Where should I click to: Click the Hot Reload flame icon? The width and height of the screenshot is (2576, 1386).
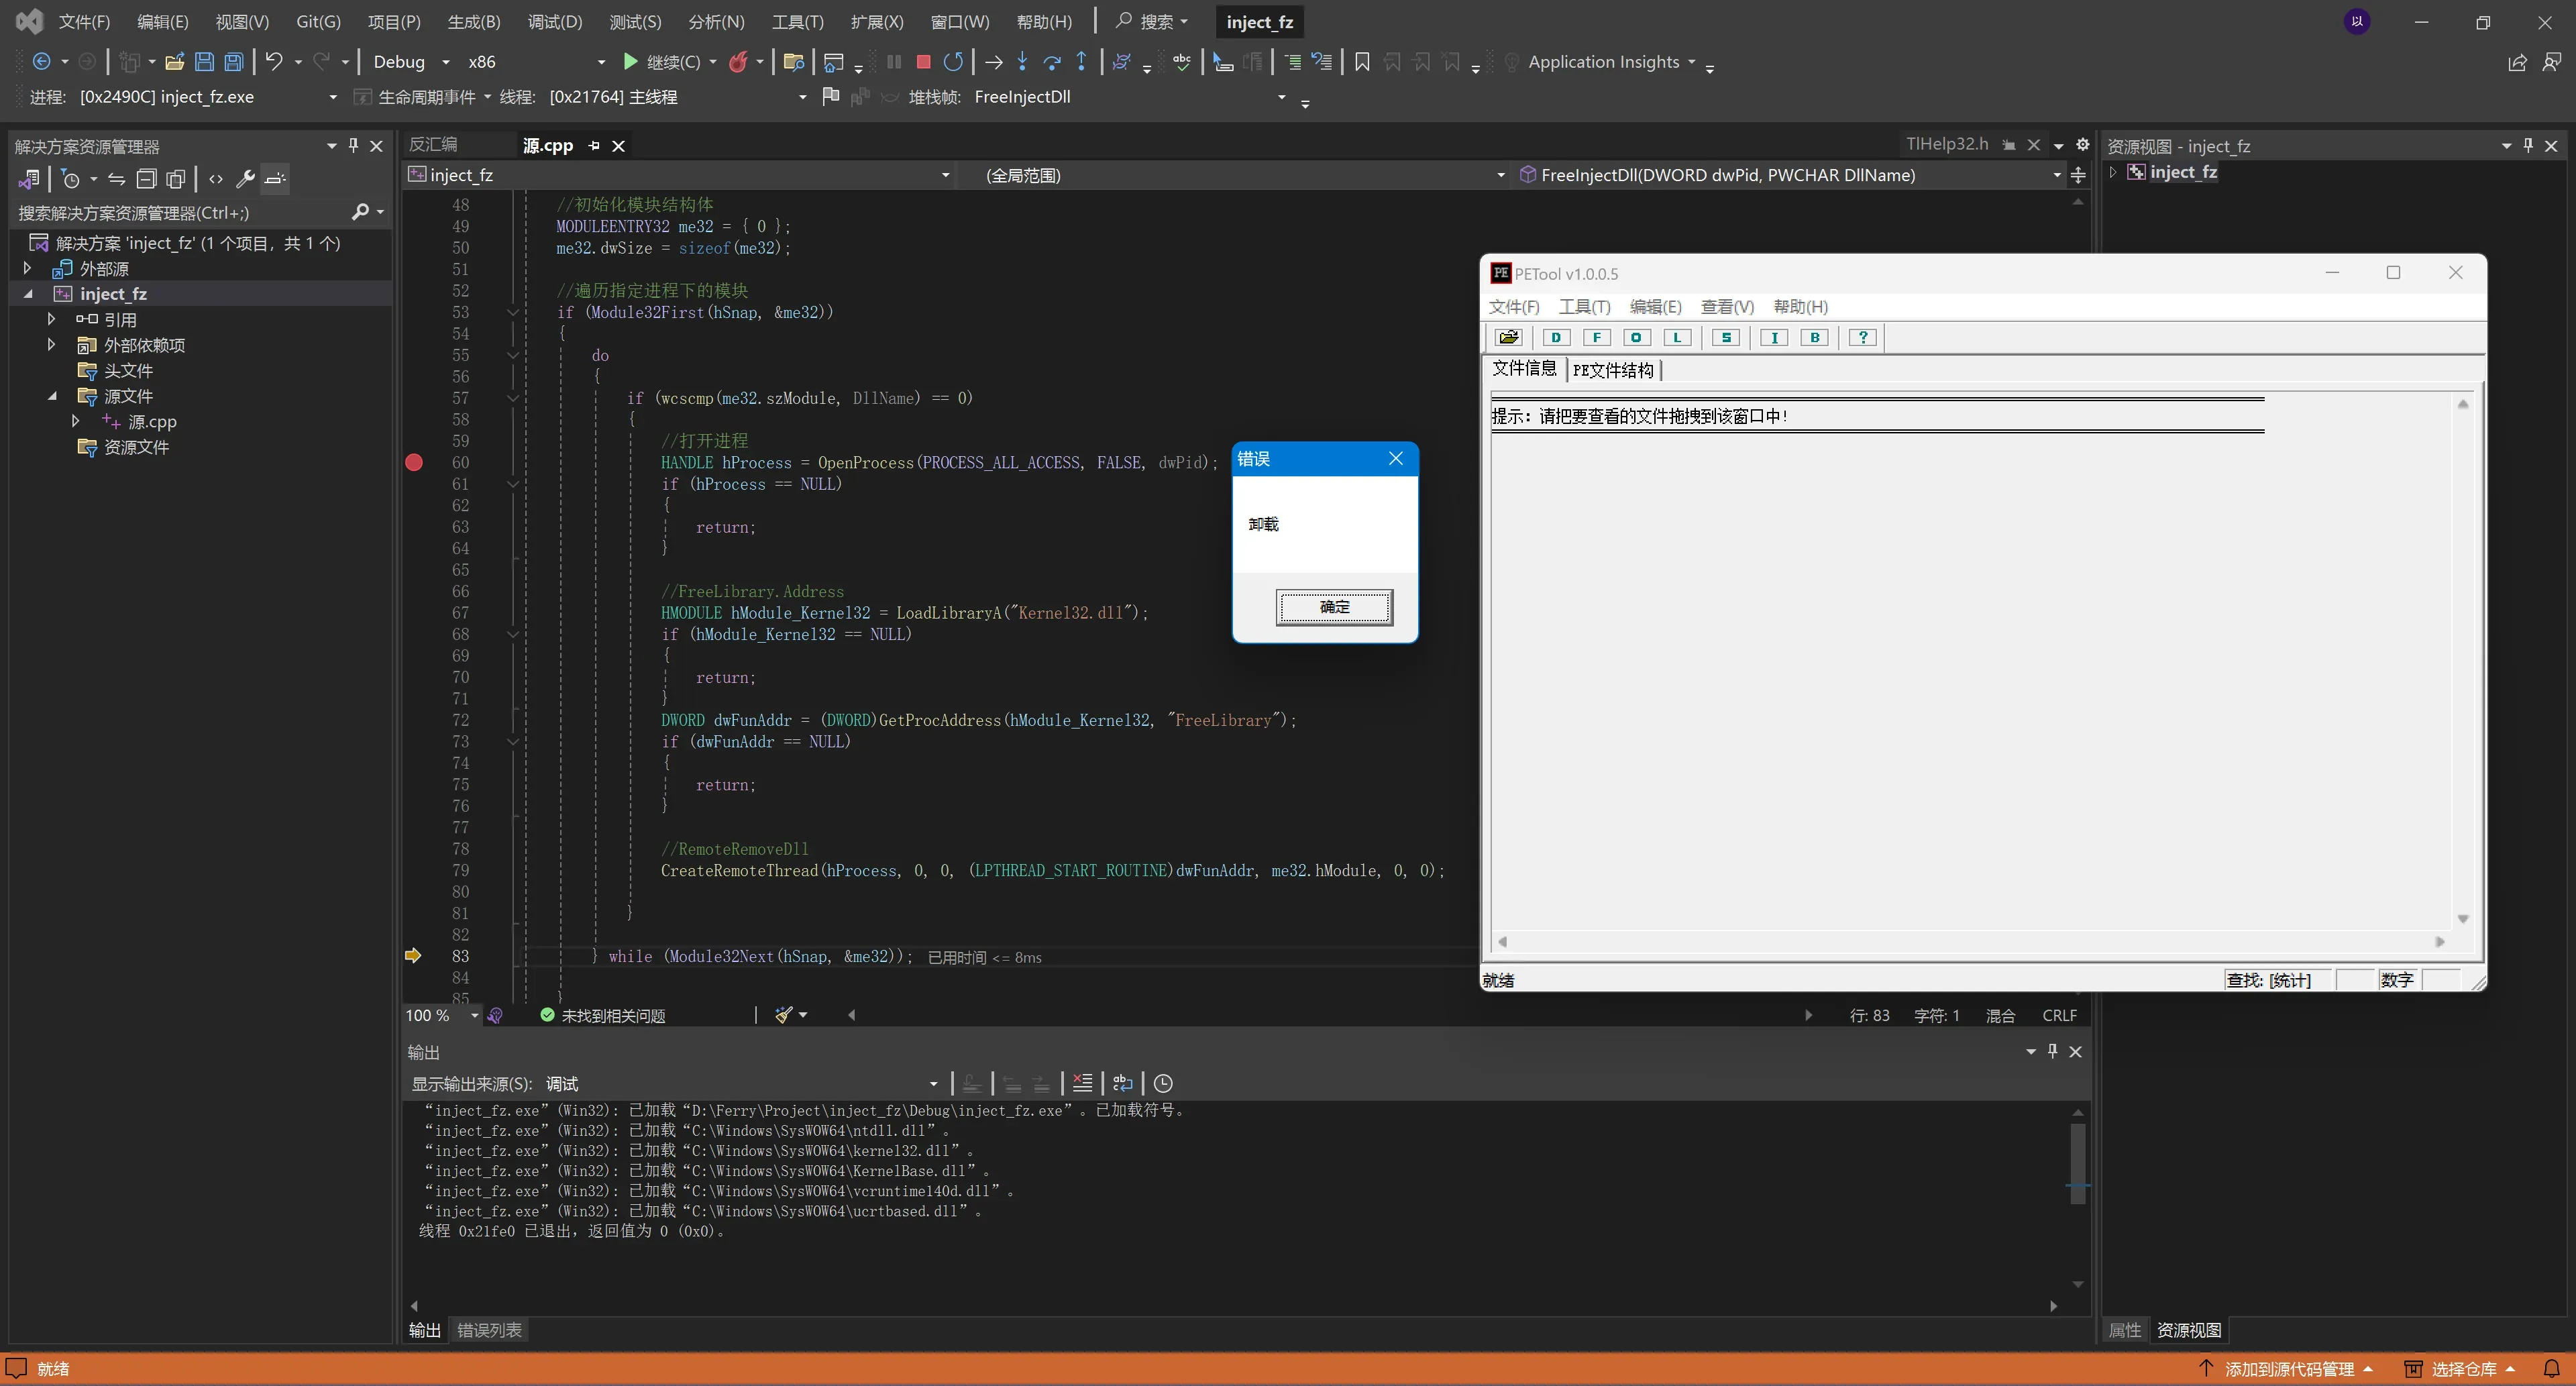coord(738,62)
